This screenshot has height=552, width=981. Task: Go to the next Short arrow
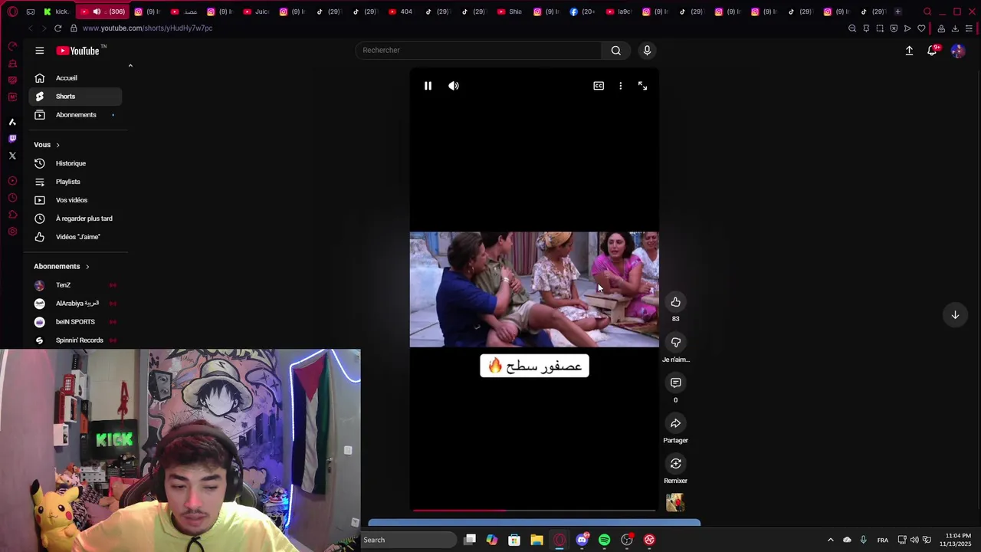[x=955, y=315]
